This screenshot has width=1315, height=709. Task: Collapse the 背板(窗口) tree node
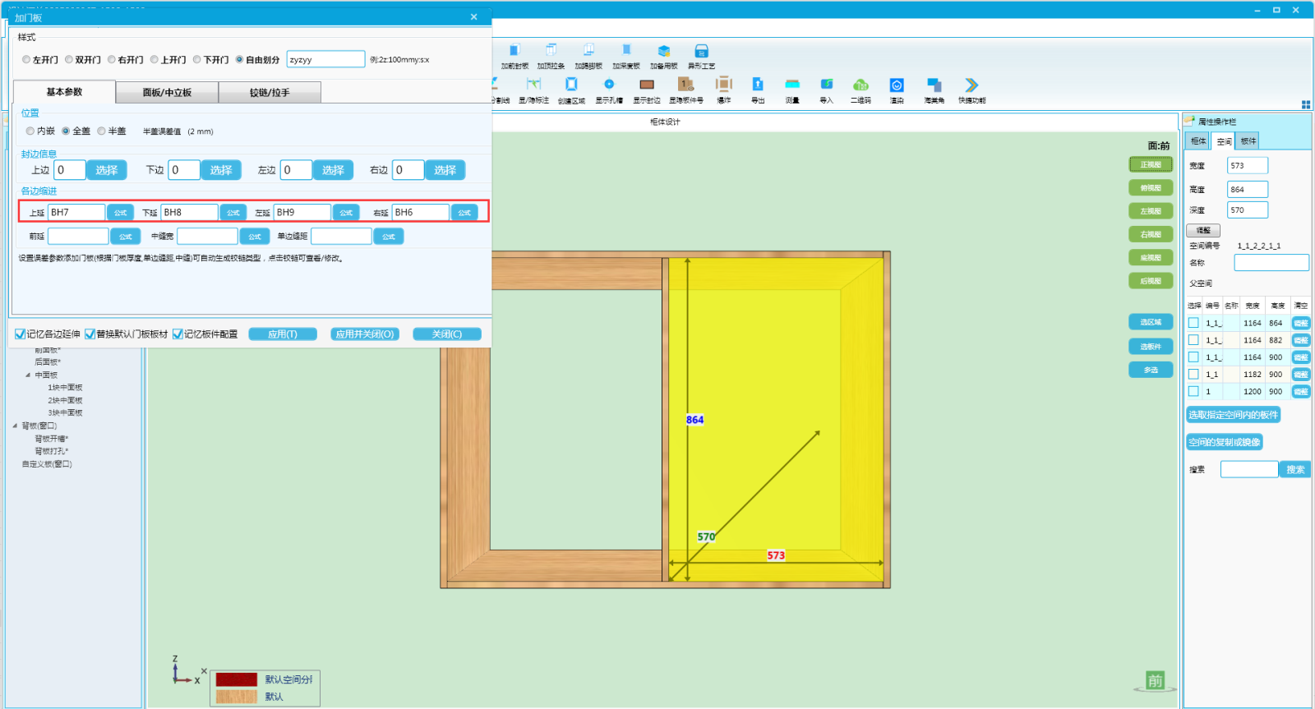[x=15, y=426]
